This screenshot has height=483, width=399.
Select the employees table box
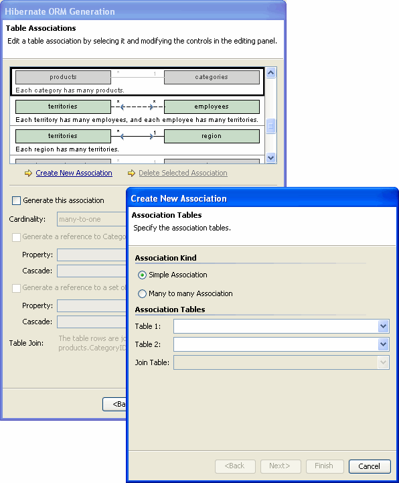pos(212,107)
